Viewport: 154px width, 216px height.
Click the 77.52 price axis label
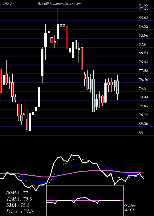tap(144, 71)
